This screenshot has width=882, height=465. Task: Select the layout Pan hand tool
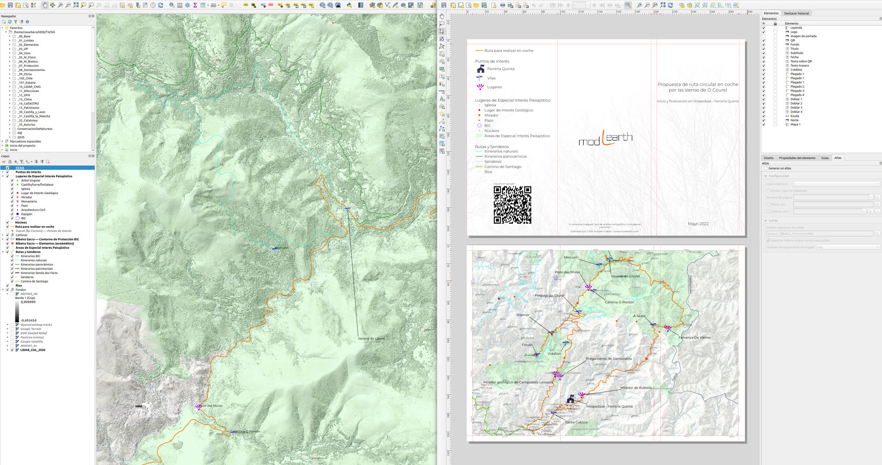coord(442,16)
